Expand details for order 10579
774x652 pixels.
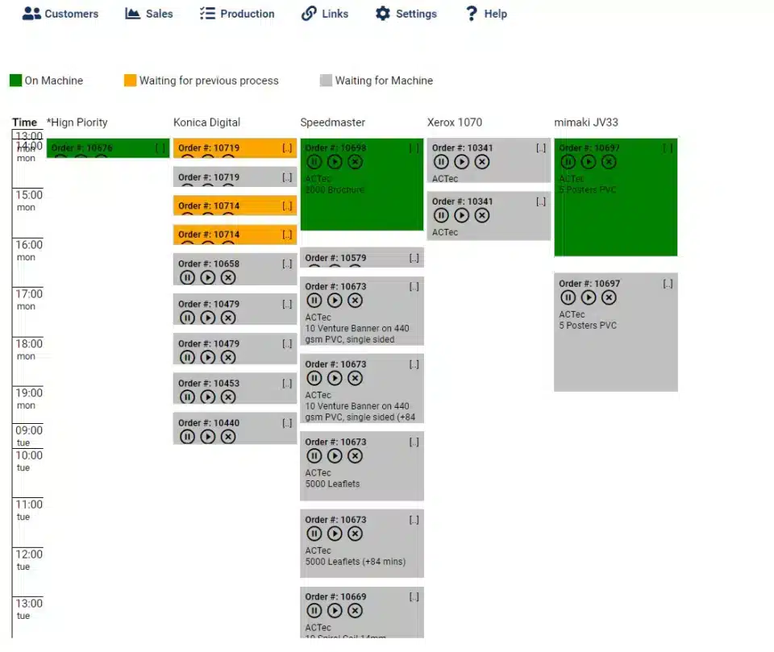click(x=414, y=258)
